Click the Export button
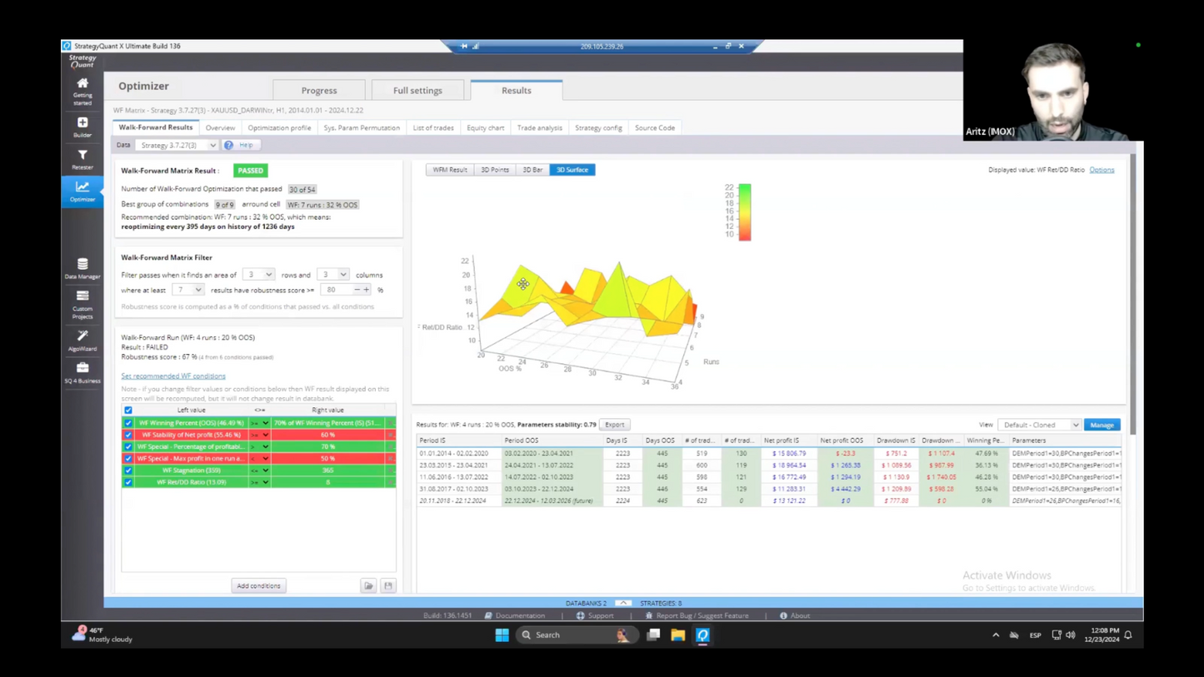 coord(615,425)
